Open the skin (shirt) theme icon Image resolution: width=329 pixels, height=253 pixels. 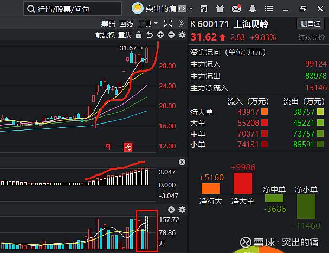tap(220, 9)
